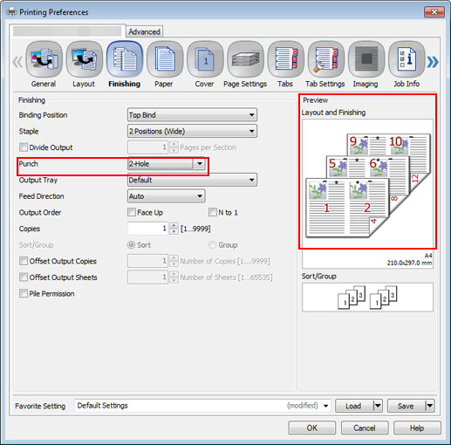The width and height of the screenshot is (451, 445).
Task: Click the Number of Copies input field
Action: pos(147,261)
